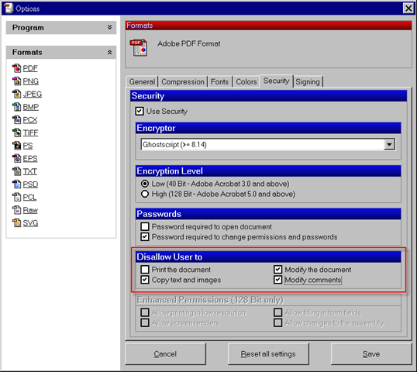Screen dimensions: 417x372
Task: Select the EPS format icon
Action: 16,158
